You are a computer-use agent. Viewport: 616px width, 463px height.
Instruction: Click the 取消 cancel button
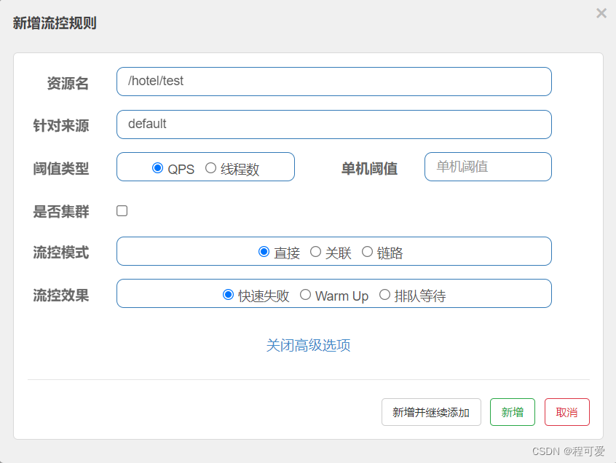click(x=566, y=411)
